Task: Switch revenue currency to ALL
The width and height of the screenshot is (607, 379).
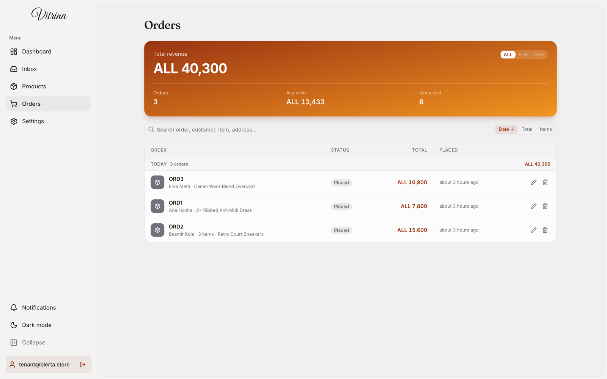Action: pos(508,55)
